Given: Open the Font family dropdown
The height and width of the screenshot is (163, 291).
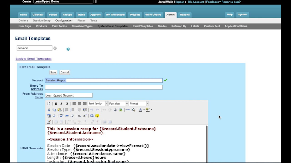Looking at the screenshot, I should click(x=98, y=104).
